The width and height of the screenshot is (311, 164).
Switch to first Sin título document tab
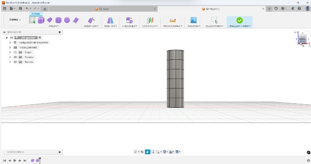(104, 9)
